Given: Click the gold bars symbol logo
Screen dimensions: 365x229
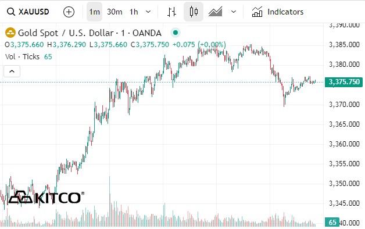Looking at the screenshot, I should (x=10, y=33).
